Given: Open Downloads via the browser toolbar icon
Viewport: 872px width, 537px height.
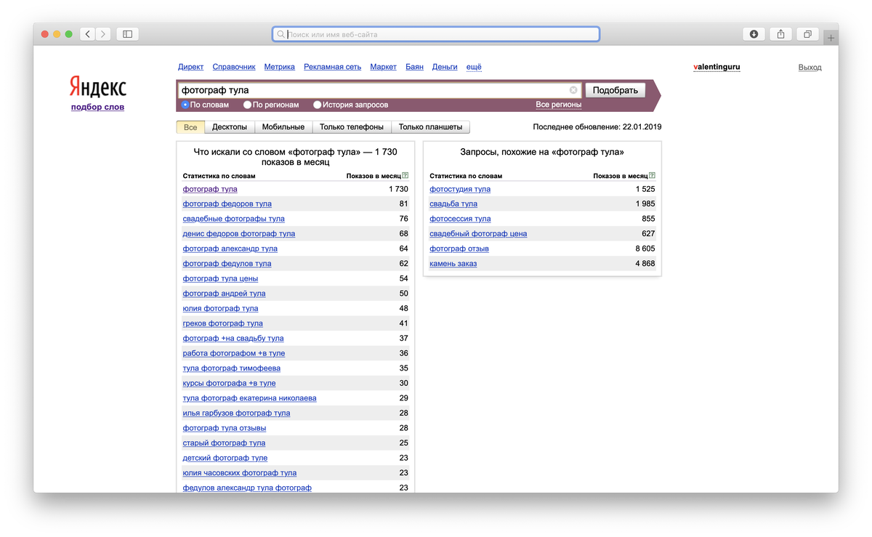Looking at the screenshot, I should click(x=754, y=33).
